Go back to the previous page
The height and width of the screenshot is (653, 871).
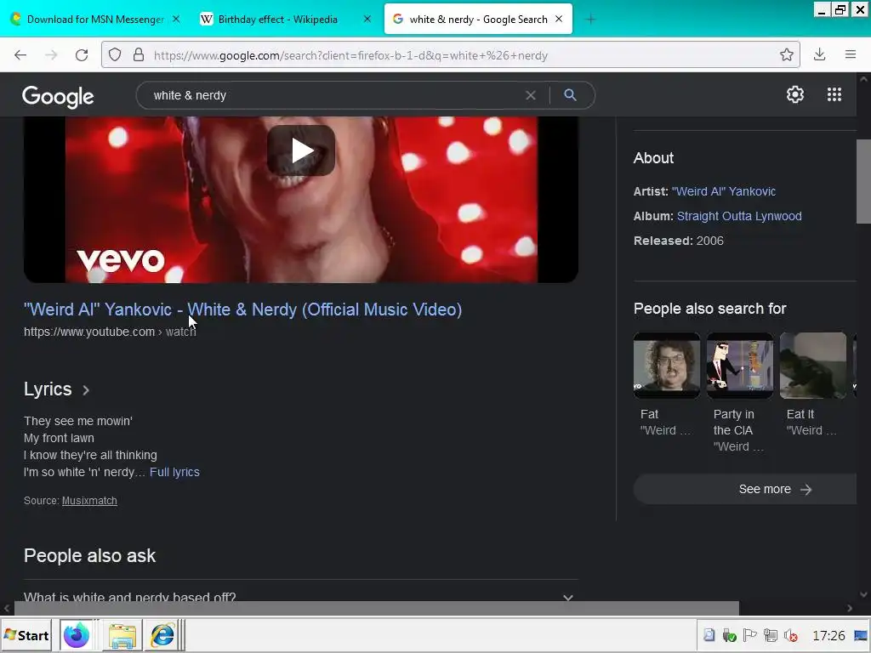pyautogui.click(x=20, y=55)
